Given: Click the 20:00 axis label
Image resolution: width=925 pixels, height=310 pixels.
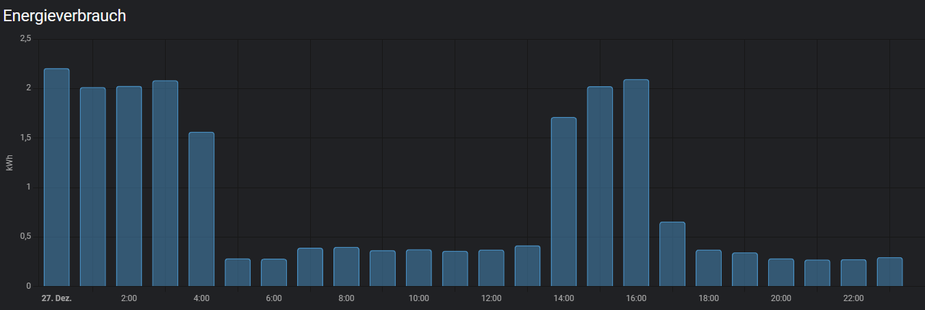Looking at the screenshot, I should [x=781, y=298].
